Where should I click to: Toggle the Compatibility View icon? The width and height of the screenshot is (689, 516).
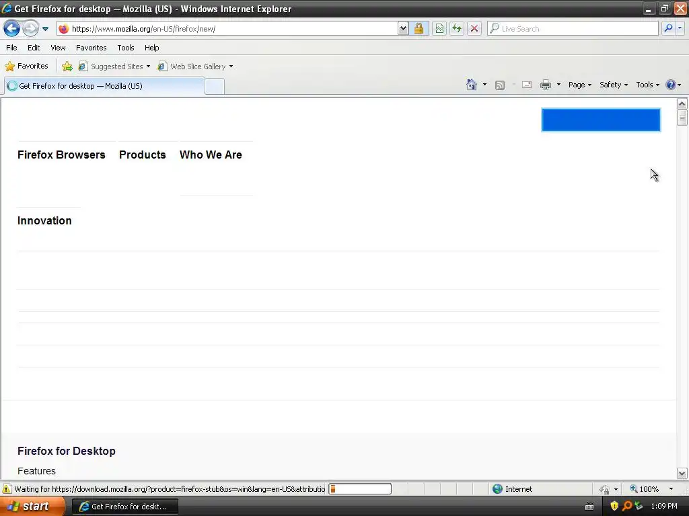point(439,29)
